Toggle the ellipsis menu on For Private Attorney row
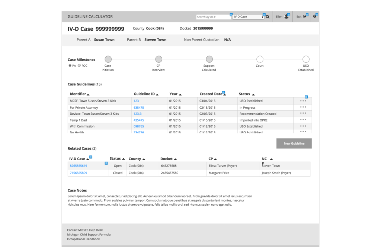The width and height of the screenshot is (381, 247). 303,107
